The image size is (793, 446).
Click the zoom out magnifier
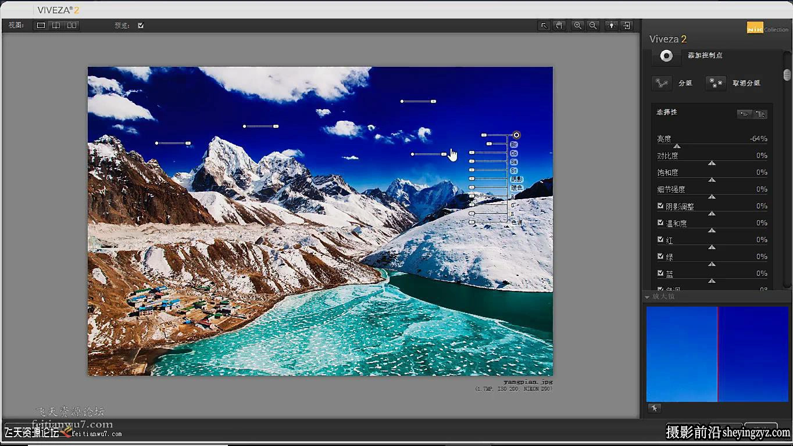pos(592,26)
